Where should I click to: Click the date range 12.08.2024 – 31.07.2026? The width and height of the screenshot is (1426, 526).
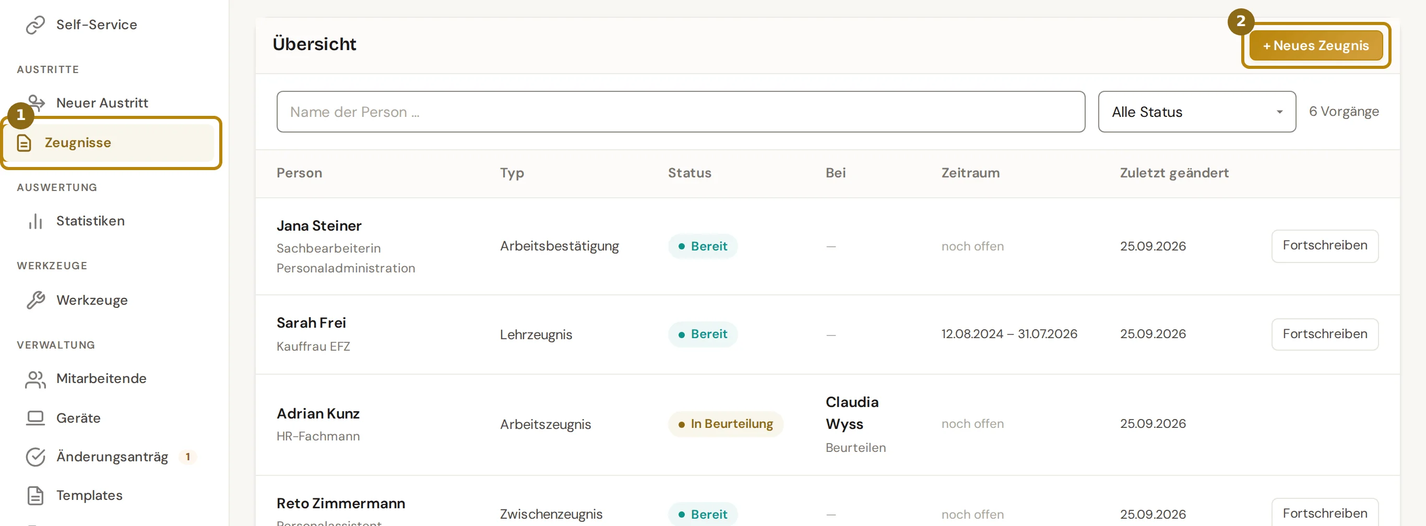[1008, 334]
